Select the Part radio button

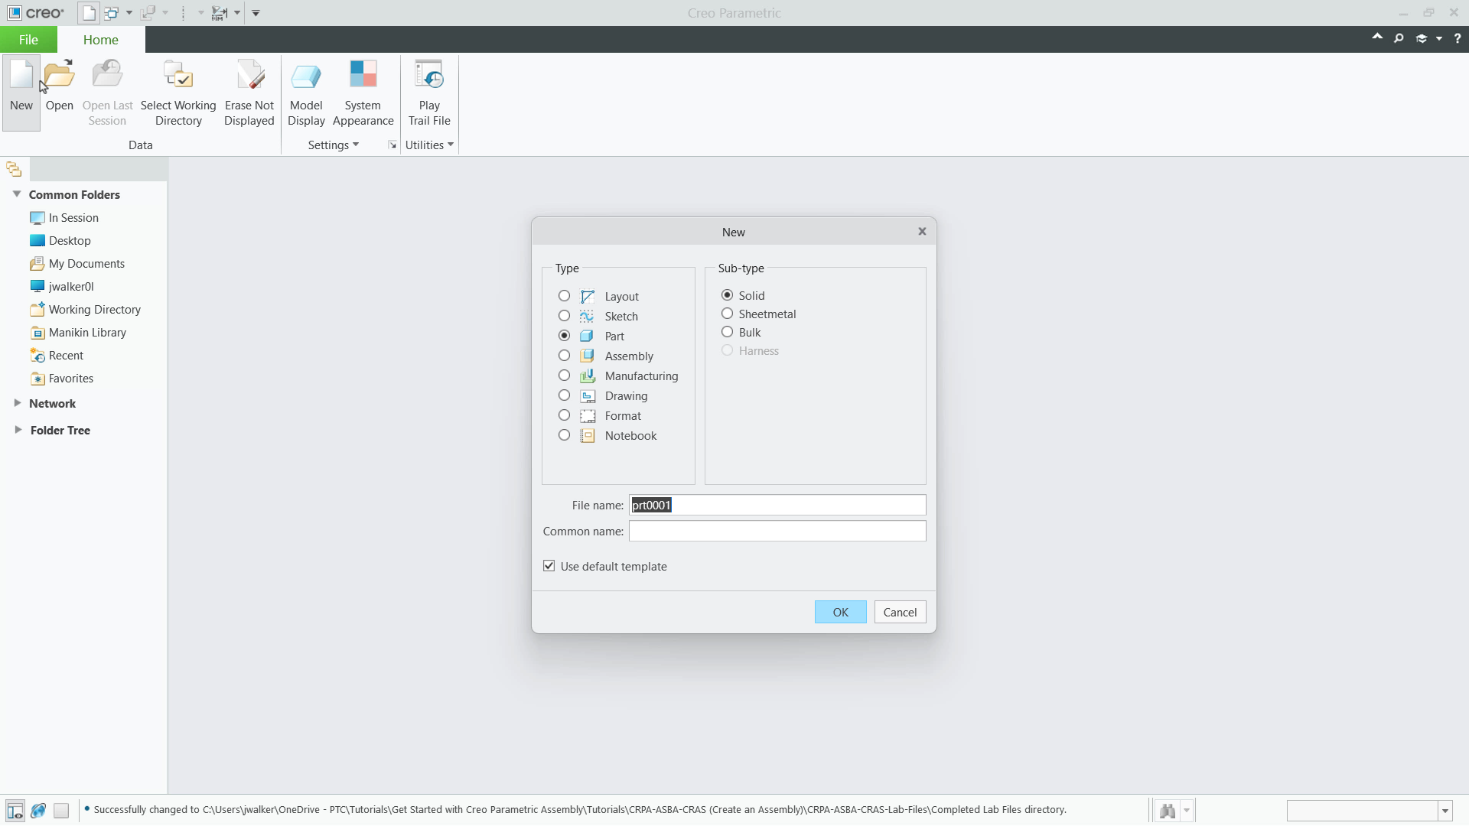pyautogui.click(x=564, y=336)
